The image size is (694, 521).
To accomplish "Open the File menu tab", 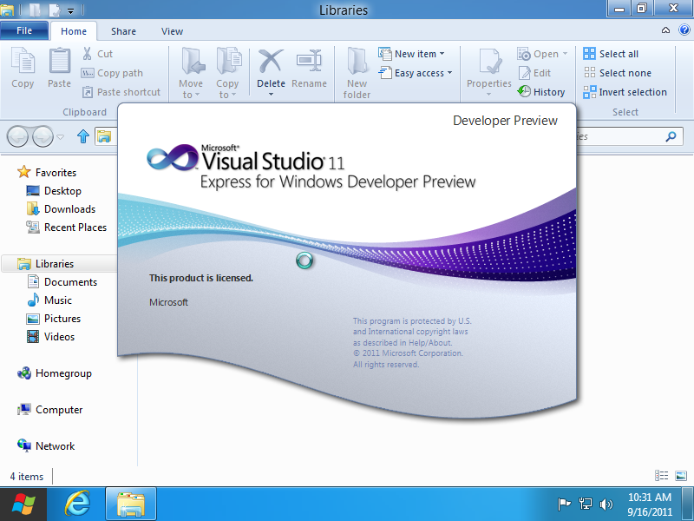I will [24, 30].
